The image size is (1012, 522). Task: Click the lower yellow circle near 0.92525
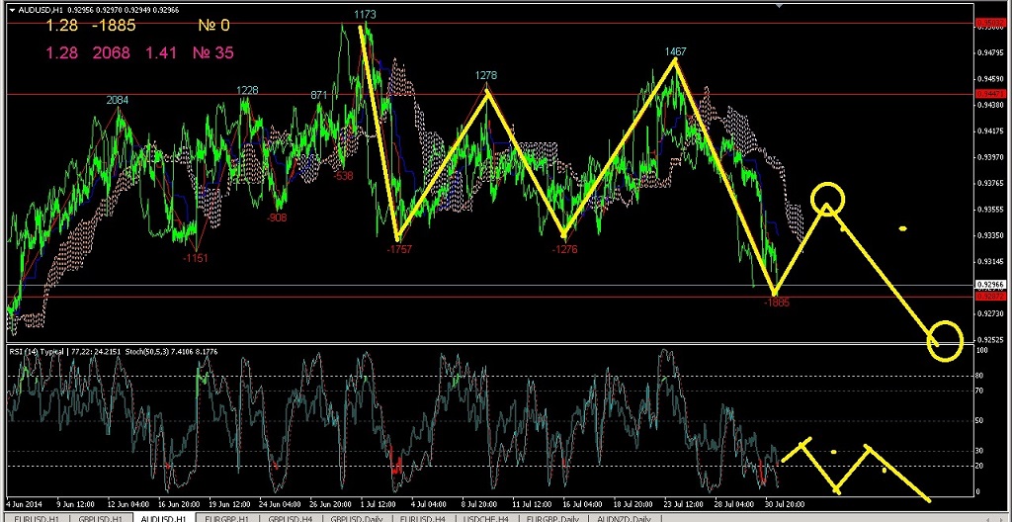pos(946,341)
